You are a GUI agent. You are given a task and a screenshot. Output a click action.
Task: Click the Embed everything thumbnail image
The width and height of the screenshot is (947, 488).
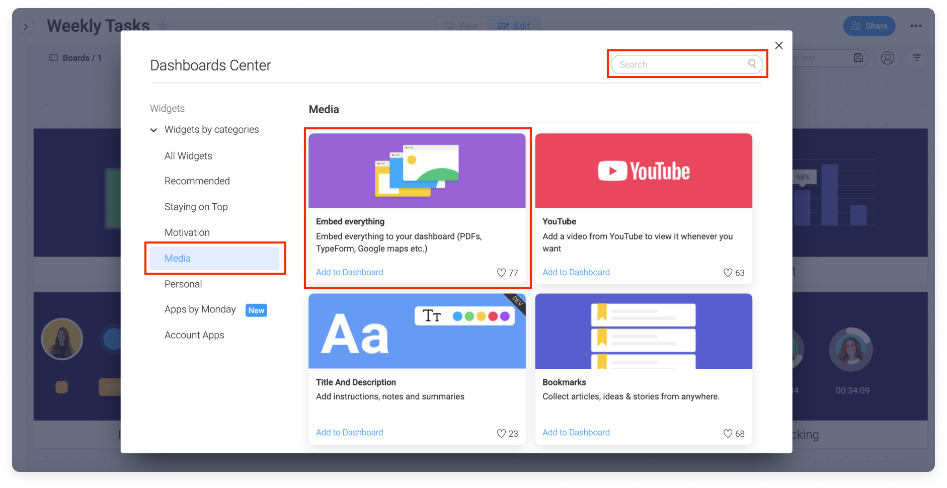tap(417, 171)
